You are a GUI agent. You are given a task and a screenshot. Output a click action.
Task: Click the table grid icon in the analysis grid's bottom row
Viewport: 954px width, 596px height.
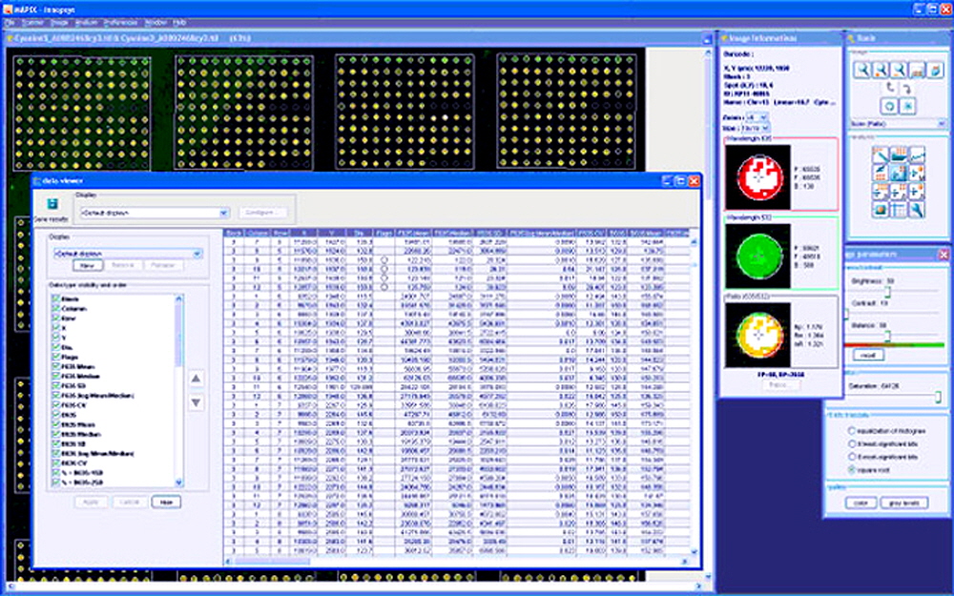[x=899, y=211]
